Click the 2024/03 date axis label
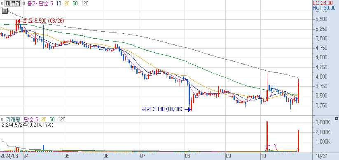The image size is (339, 160). coord(10,156)
